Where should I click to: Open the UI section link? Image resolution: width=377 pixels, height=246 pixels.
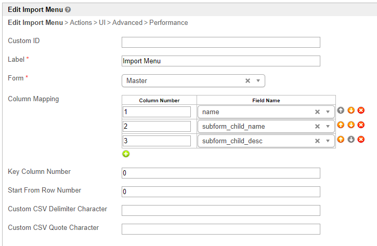click(x=102, y=23)
